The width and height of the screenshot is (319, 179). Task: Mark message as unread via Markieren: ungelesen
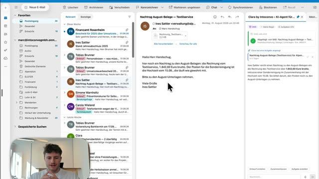(x=184, y=7)
